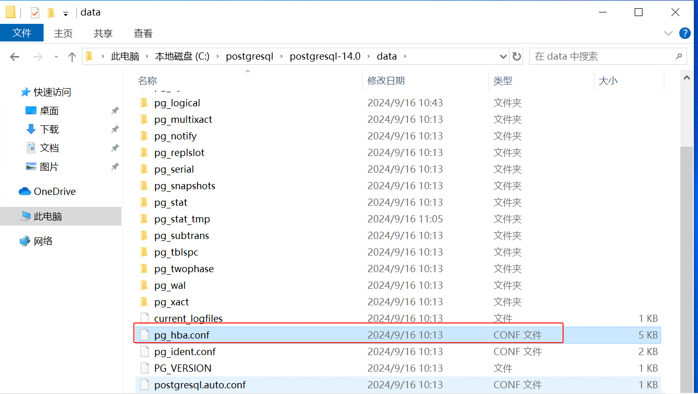
Task: Select the pg_xact folder icon
Action: coord(144,302)
